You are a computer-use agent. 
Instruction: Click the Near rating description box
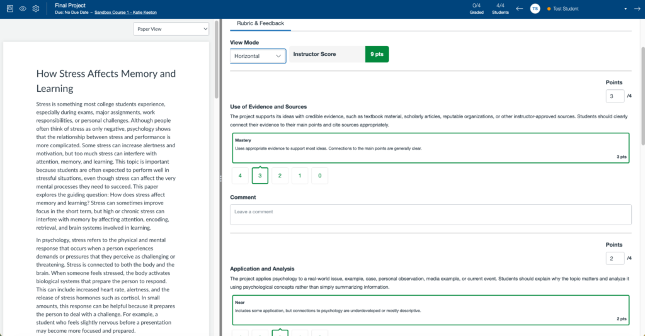pyautogui.click(x=431, y=310)
